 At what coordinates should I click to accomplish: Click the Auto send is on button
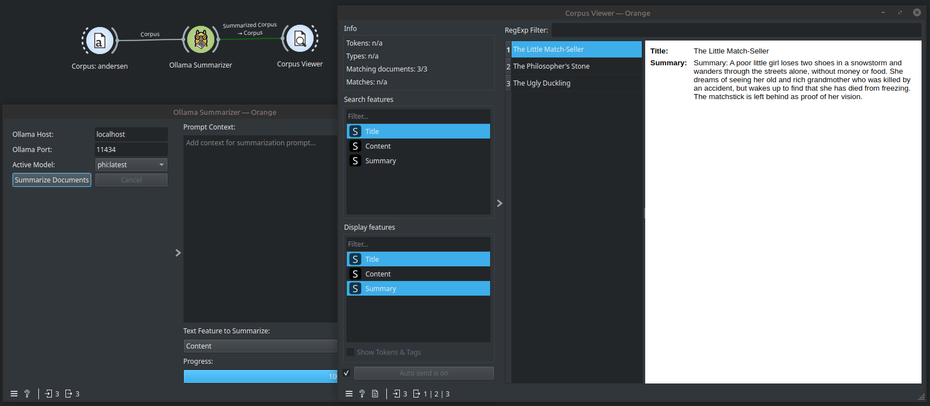pos(424,373)
